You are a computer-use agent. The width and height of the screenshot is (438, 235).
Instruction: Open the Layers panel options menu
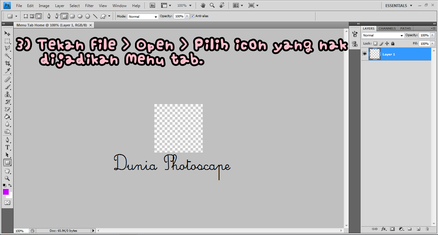pos(433,28)
